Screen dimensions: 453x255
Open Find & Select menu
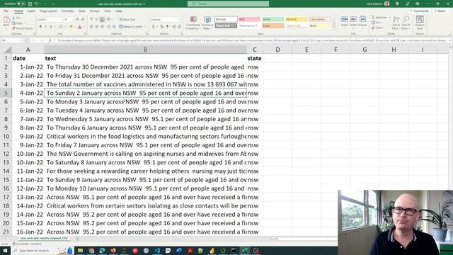tap(406, 23)
